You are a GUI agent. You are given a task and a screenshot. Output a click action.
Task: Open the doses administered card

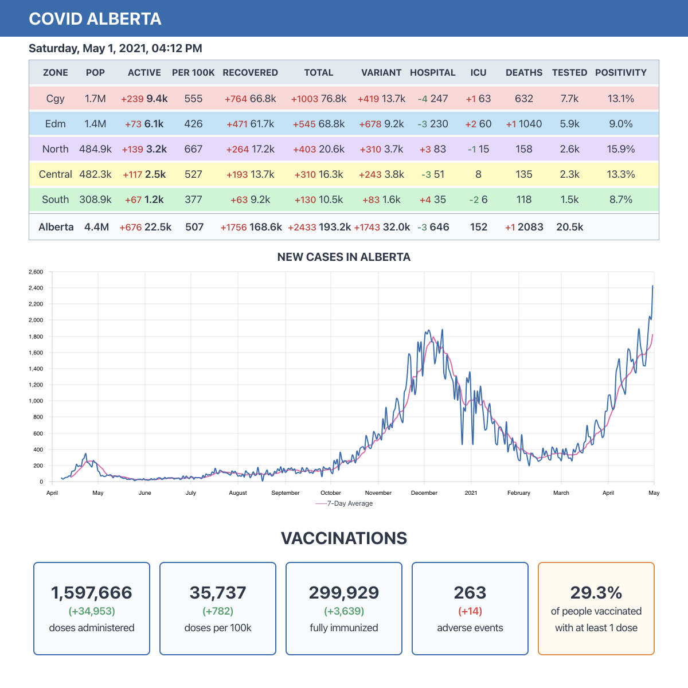coord(92,608)
